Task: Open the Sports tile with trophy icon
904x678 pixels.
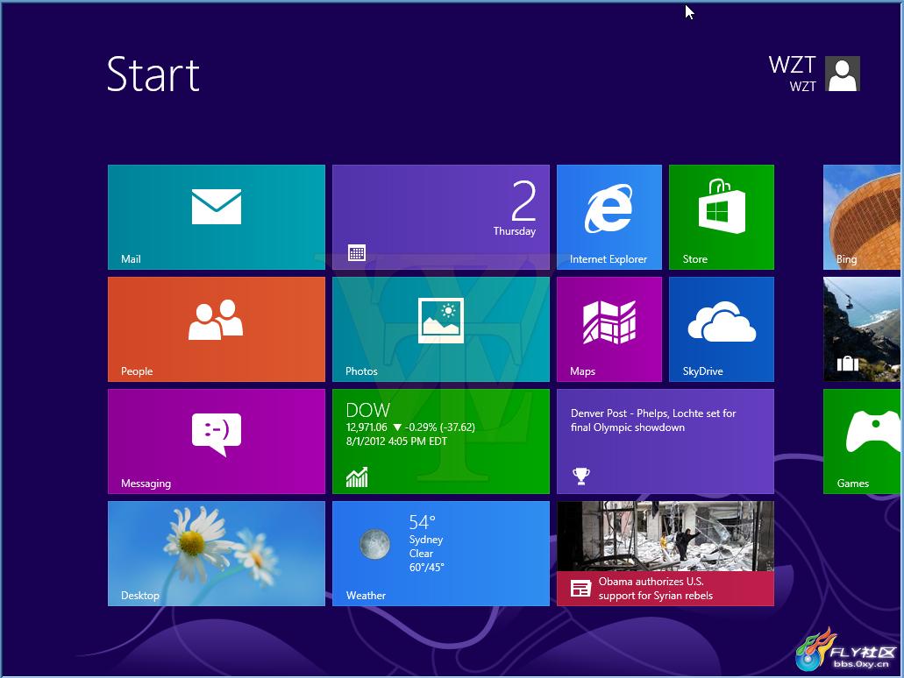Action: 666,441
